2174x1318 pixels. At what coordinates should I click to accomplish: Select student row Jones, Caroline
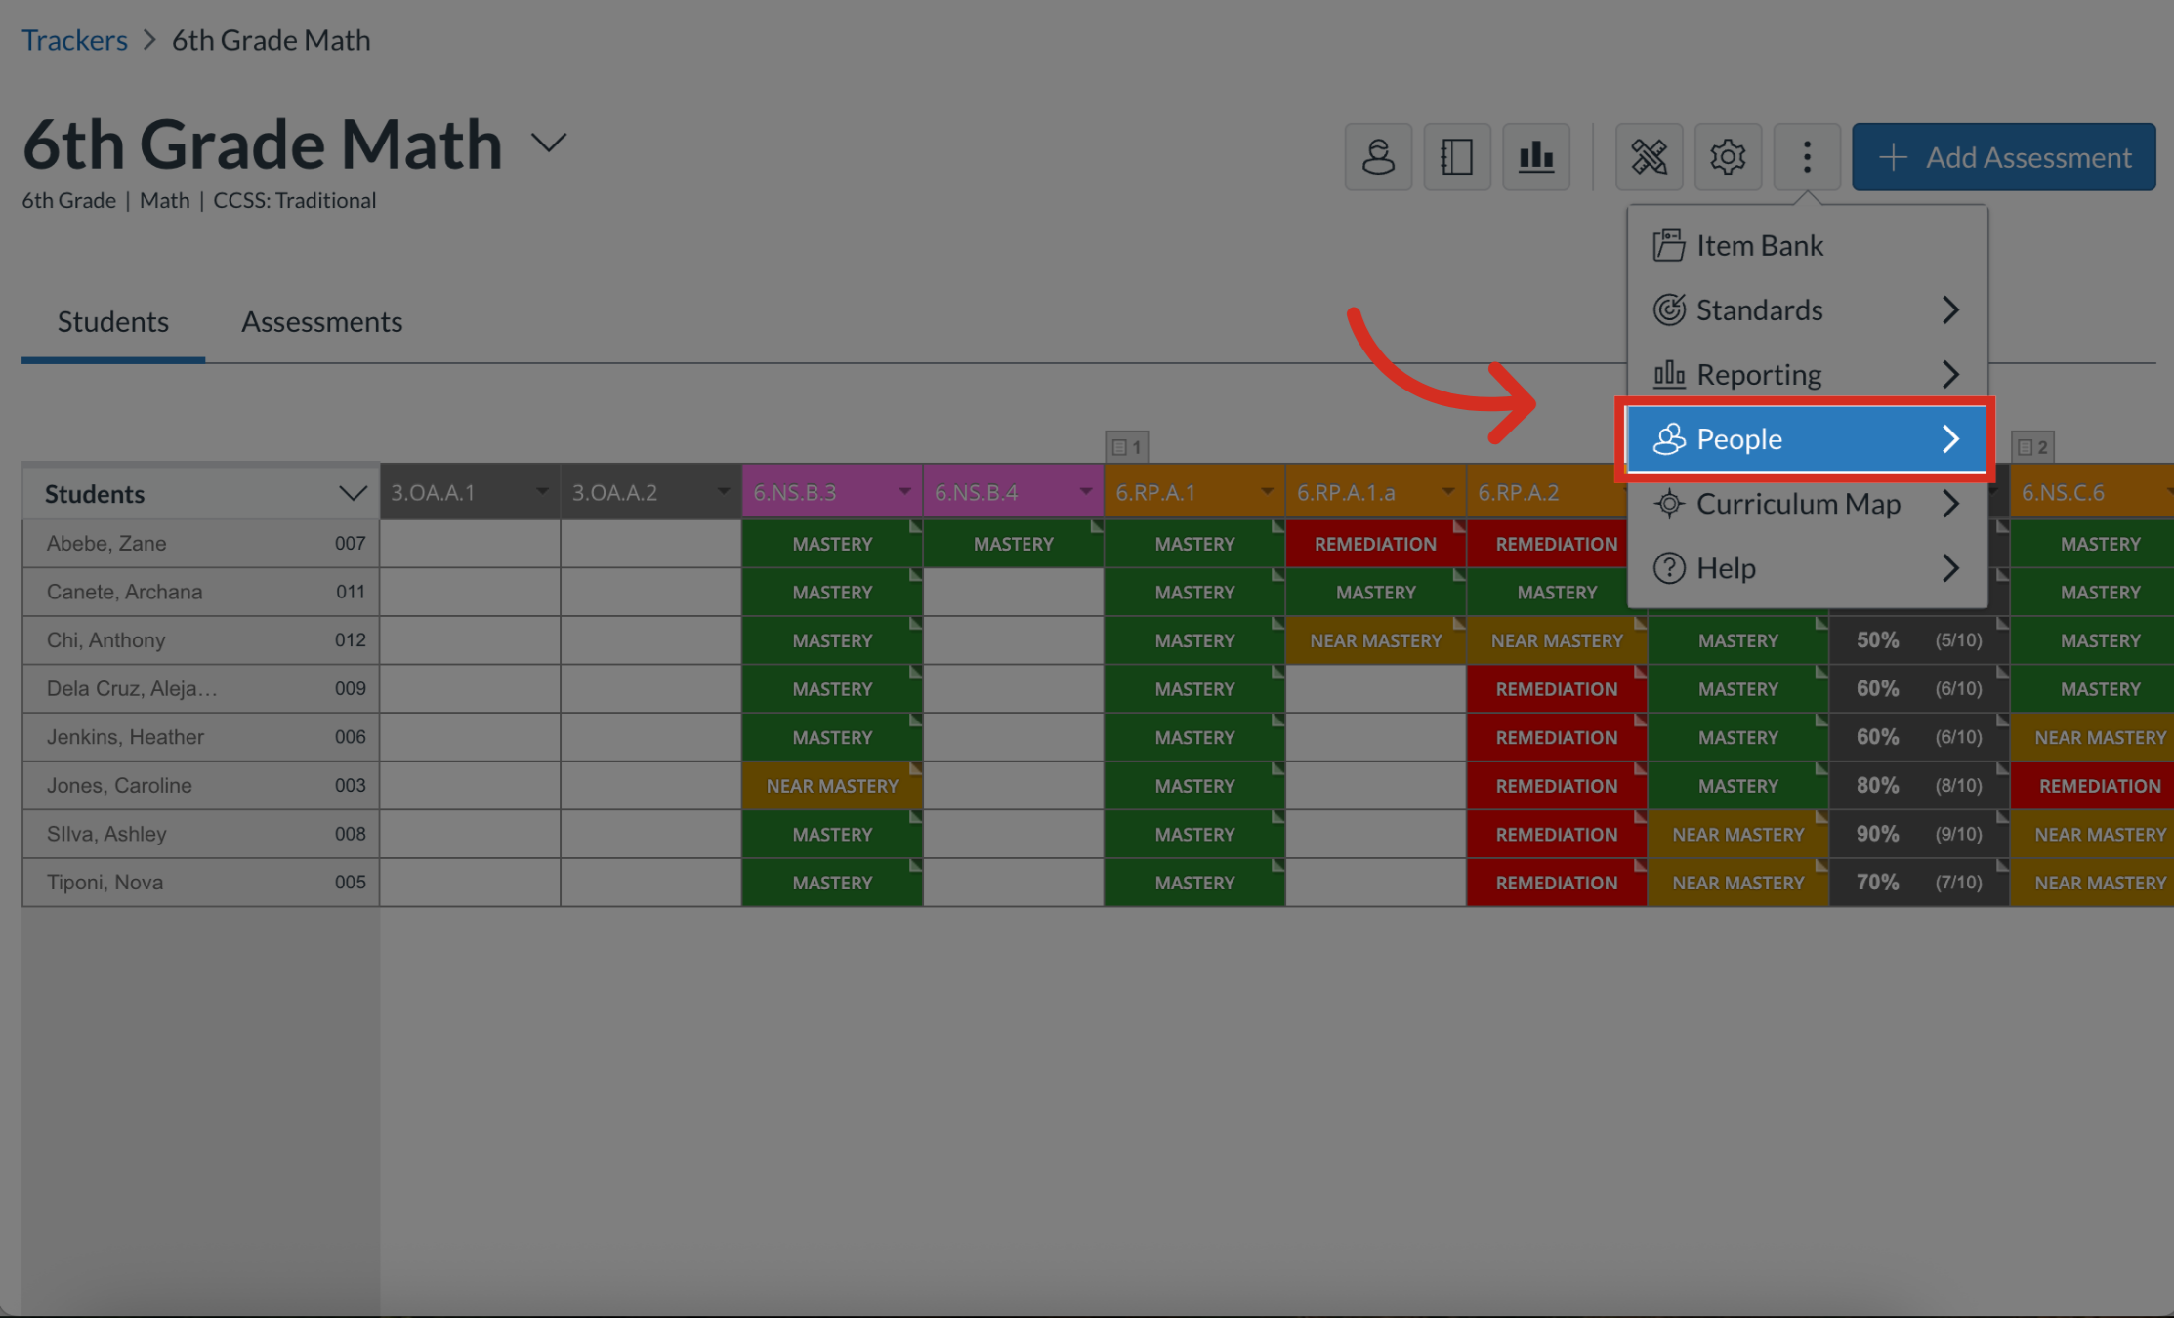pos(119,785)
